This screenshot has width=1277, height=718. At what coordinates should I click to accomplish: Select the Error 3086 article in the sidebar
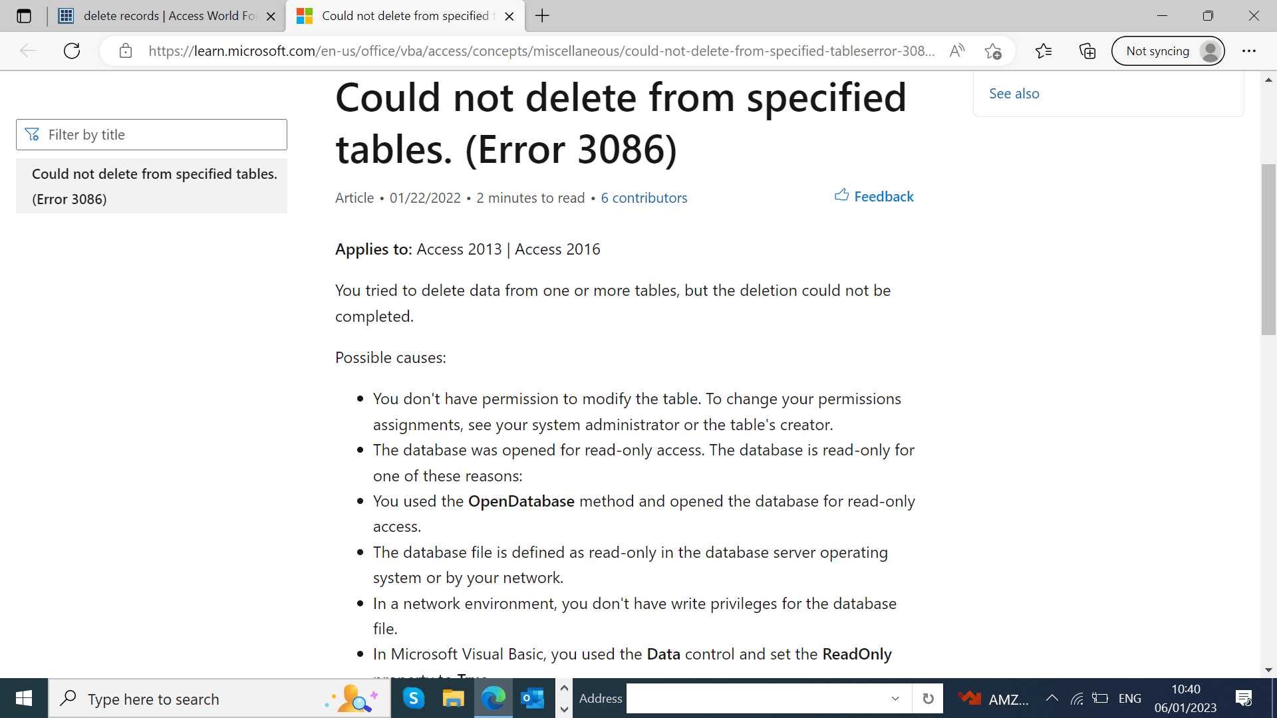coord(154,186)
